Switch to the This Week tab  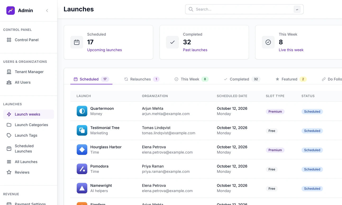tap(191, 79)
